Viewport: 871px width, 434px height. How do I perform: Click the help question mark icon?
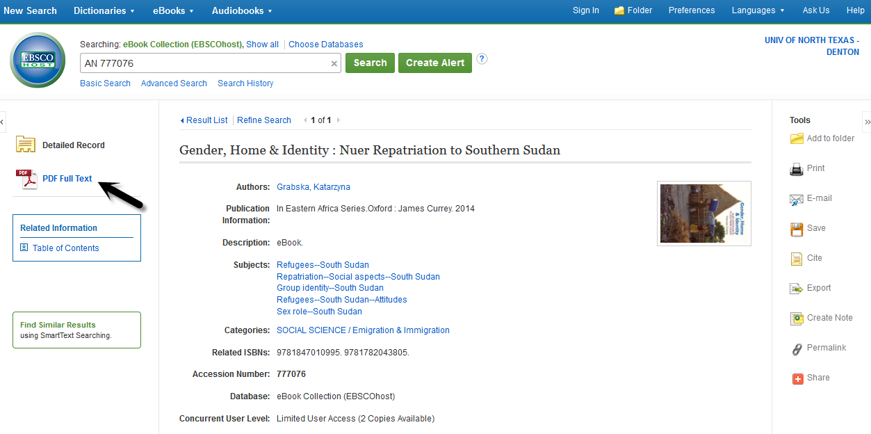click(x=482, y=59)
